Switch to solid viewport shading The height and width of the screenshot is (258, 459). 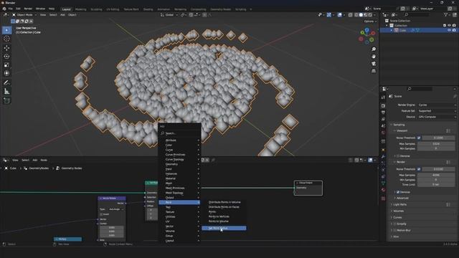[x=361, y=14]
